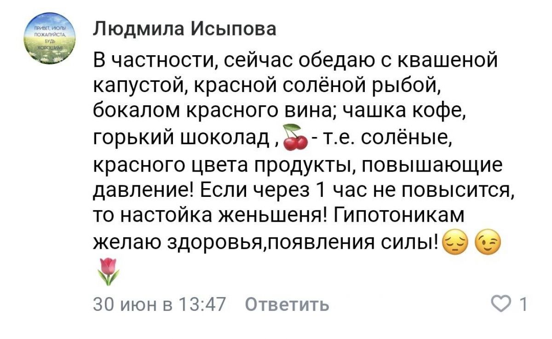Click the tulip emoji below the comment
This screenshot has width=552, height=339.
(109, 270)
